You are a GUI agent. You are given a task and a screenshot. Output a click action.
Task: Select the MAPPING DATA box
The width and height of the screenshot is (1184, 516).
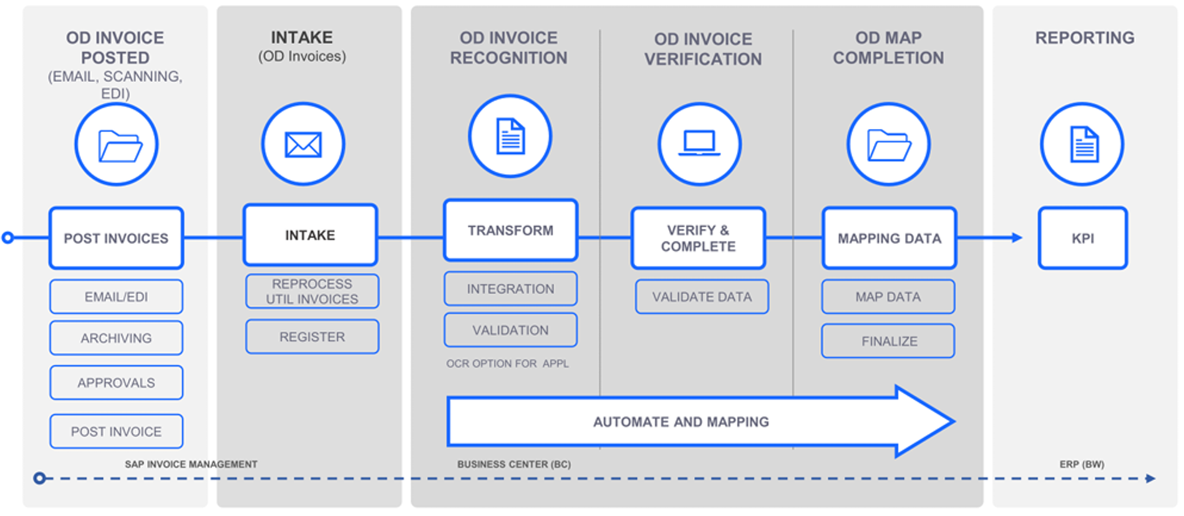(889, 238)
